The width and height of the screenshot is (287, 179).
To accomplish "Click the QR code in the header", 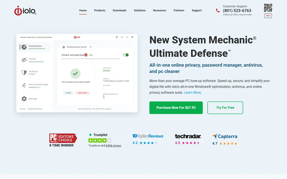I will point(268,8).
